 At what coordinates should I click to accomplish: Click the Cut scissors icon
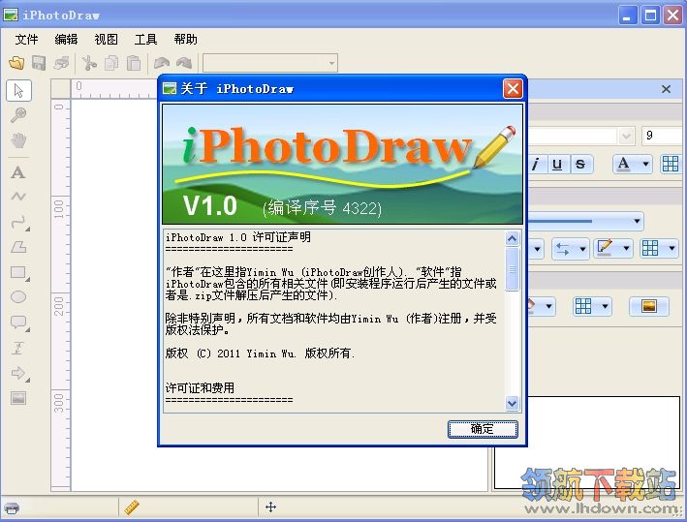[89, 63]
